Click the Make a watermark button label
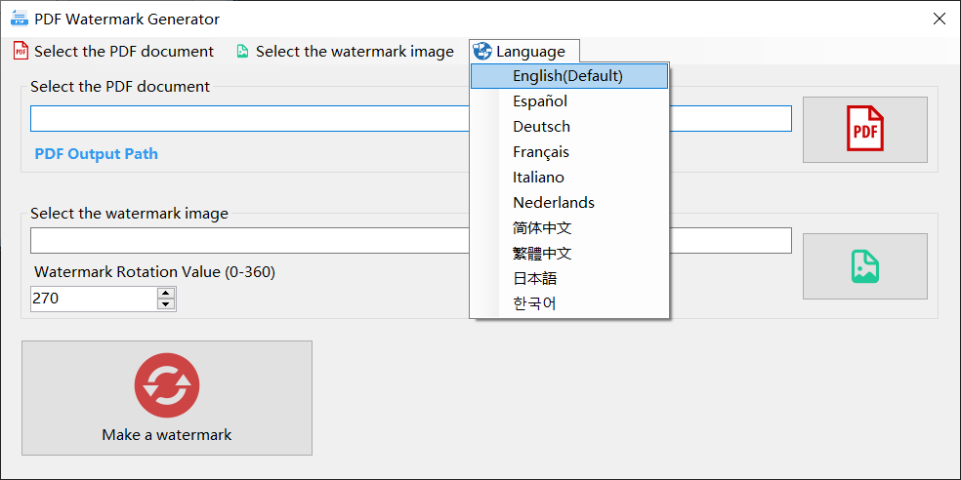Image resolution: width=961 pixels, height=480 pixels. coord(167,435)
